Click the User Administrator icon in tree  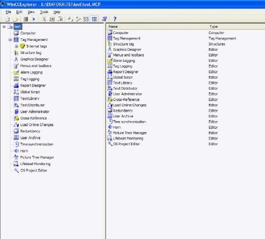pos(16,112)
